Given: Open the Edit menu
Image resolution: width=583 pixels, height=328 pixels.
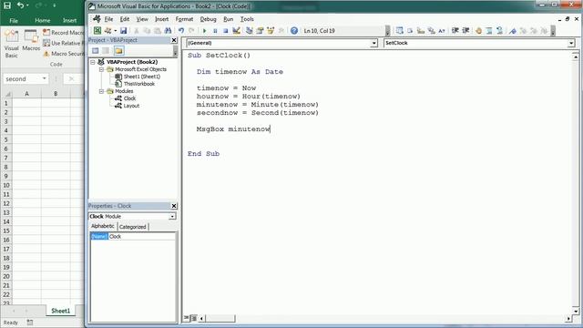Looking at the screenshot, I should (125, 19).
